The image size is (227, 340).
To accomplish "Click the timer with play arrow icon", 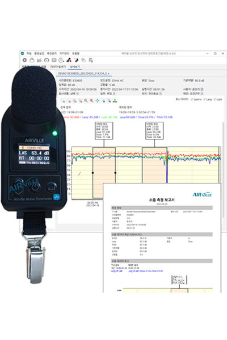I will (x=61, y=60).
